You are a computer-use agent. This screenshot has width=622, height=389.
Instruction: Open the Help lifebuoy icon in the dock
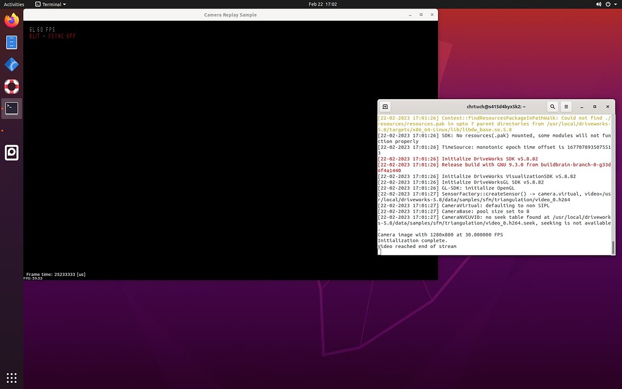(11, 86)
